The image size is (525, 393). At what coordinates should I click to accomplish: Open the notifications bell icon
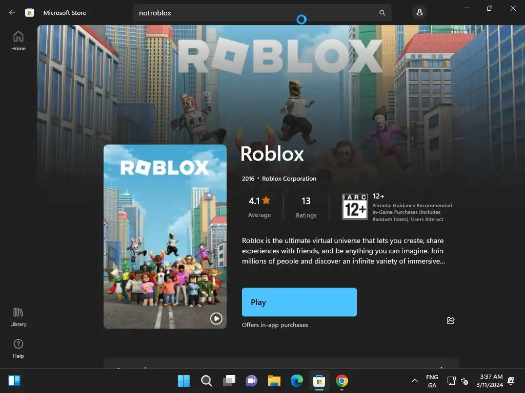tap(511, 381)
